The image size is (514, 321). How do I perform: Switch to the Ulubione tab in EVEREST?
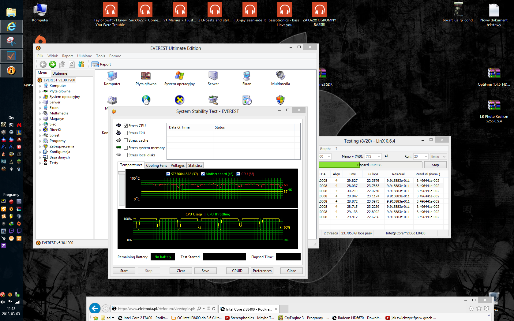click(x=59, y=73)
